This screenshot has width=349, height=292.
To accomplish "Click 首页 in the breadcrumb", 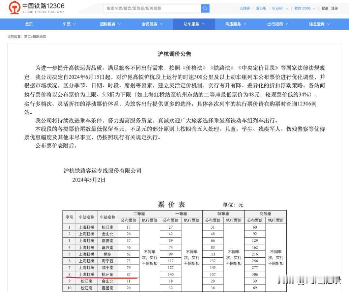I will tap(27, 37).
